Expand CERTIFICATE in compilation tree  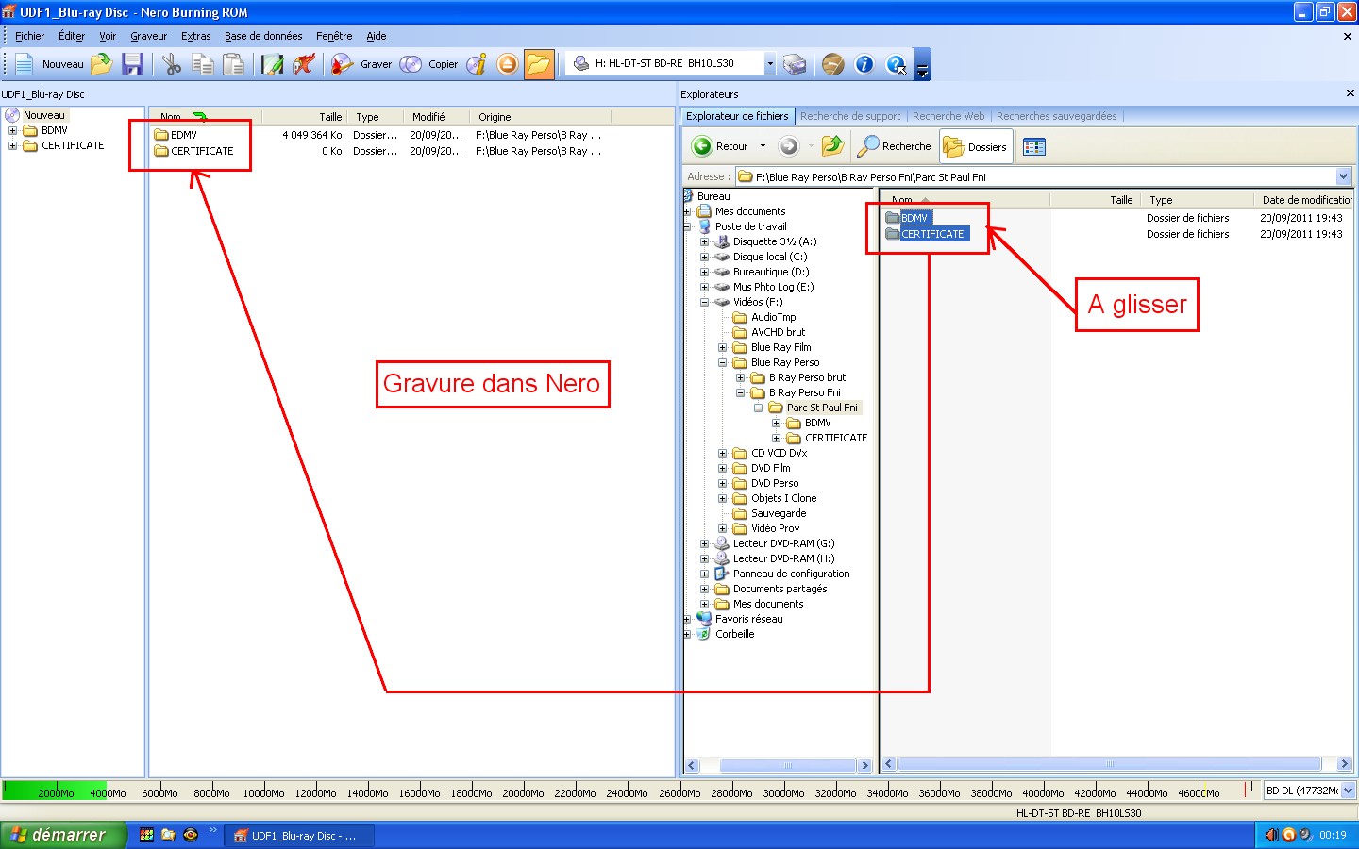click(13, 145)
